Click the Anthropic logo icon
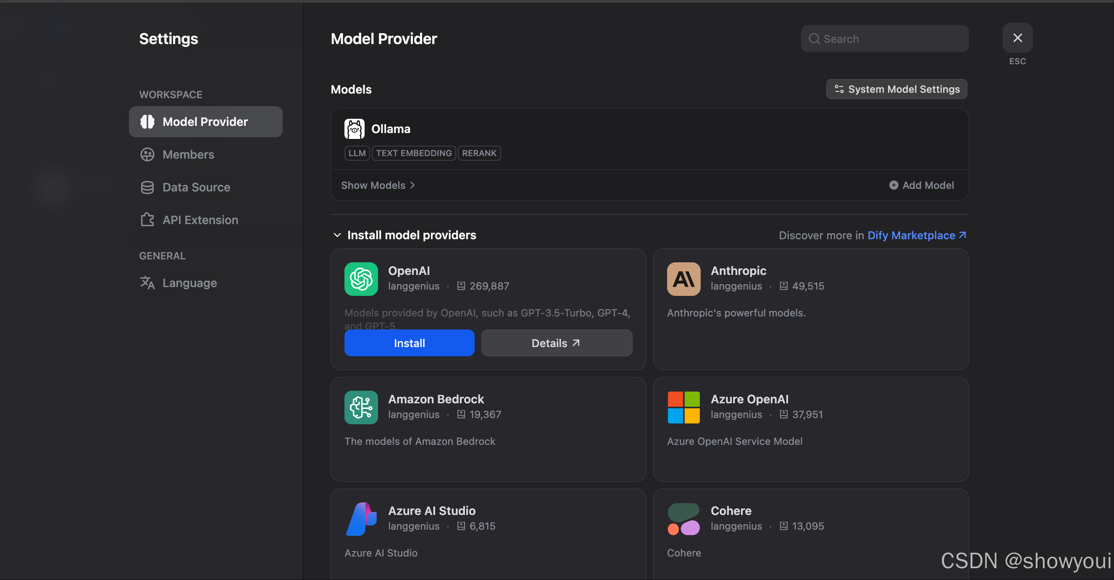Viewport: 1114px width, 580px height. [x=683, y=279]
